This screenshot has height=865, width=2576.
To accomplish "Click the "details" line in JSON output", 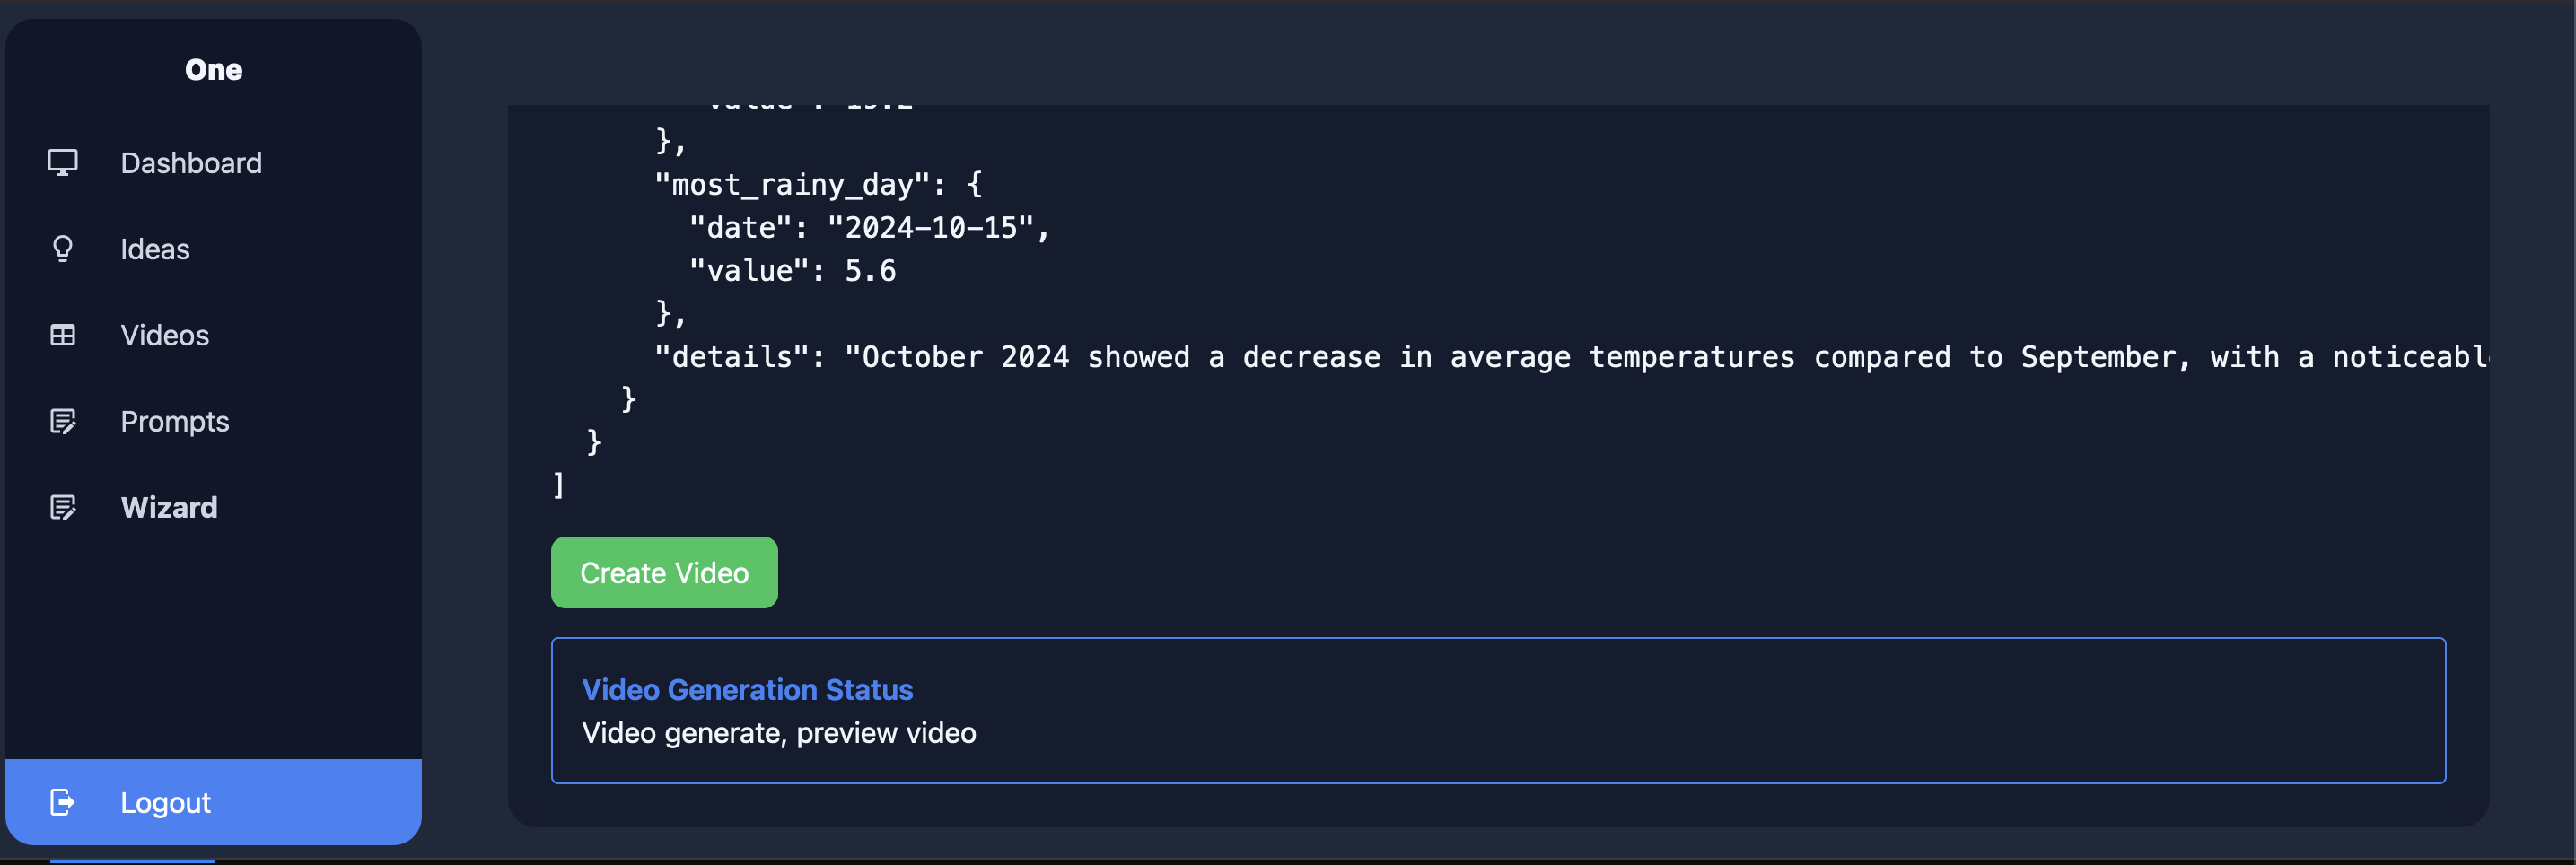I will 1570,357.
